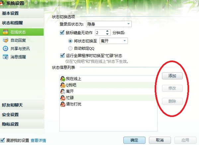The height and width of the screenshot is (145, 199).
Task: Open 消息提醒 icon in sidebar
Action: click(5, 57)
